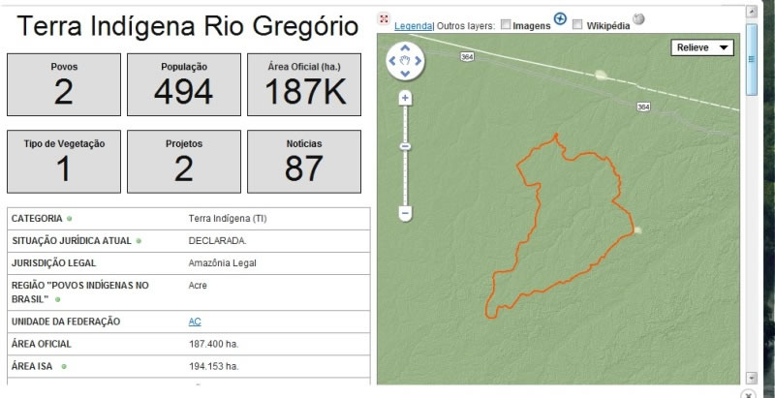This screenshot has height=398, width=775.
Task: Click the Wikipedia globe icon
Action: click(638, 19)
